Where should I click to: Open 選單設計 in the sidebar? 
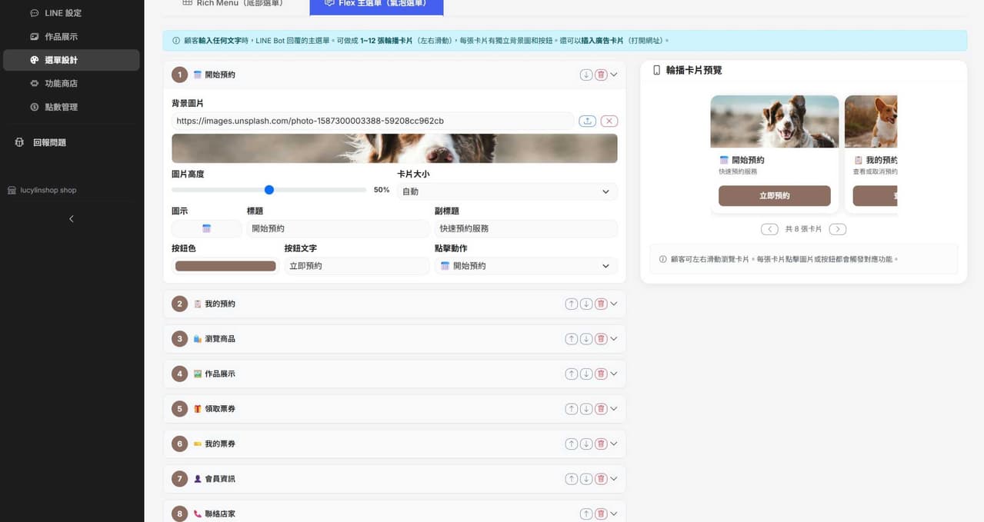[x=72, y=60]
